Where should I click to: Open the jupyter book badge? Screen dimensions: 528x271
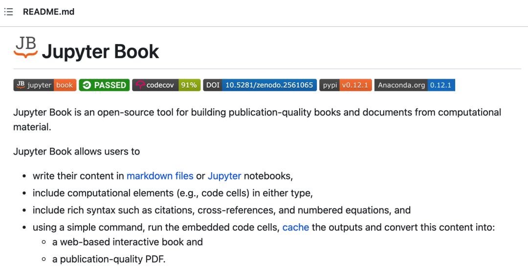pos(45,85)
